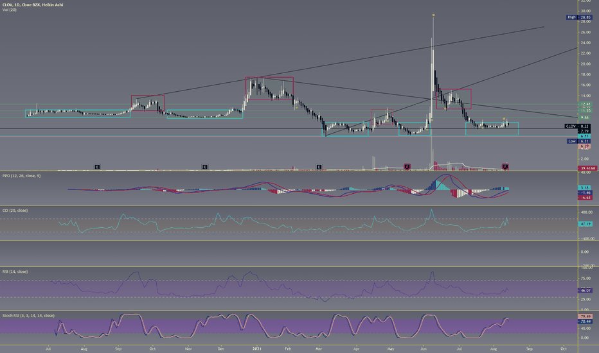The width and height of the screenshot is (599, 353).
Task: Click the 12.41 green level label
Action: [x=586, y=104]
